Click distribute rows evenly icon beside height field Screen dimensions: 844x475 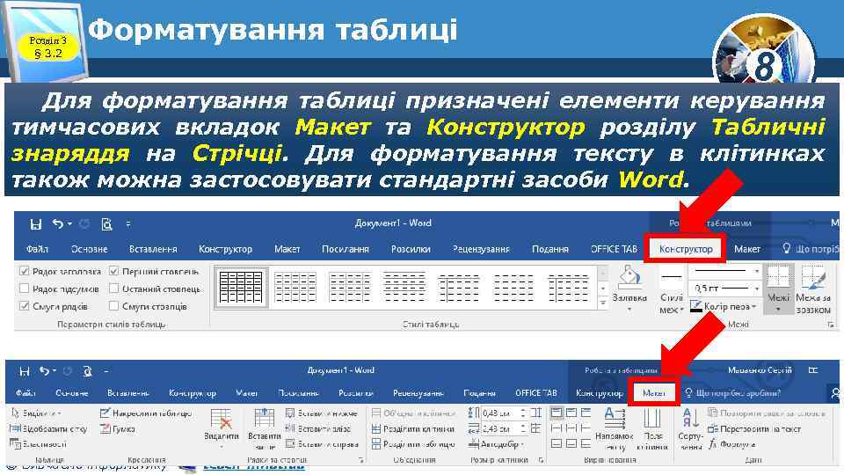point(536,413)
